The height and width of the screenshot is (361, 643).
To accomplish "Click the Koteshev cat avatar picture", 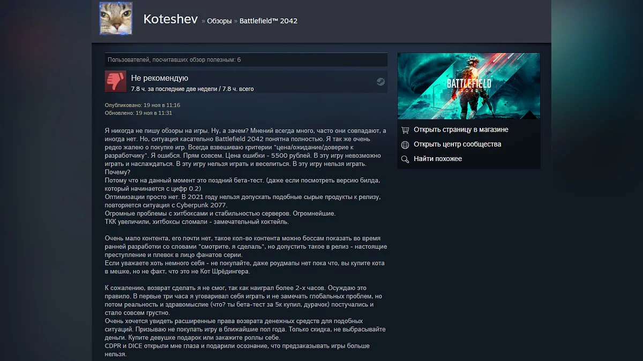I will (x=115, y=19).
